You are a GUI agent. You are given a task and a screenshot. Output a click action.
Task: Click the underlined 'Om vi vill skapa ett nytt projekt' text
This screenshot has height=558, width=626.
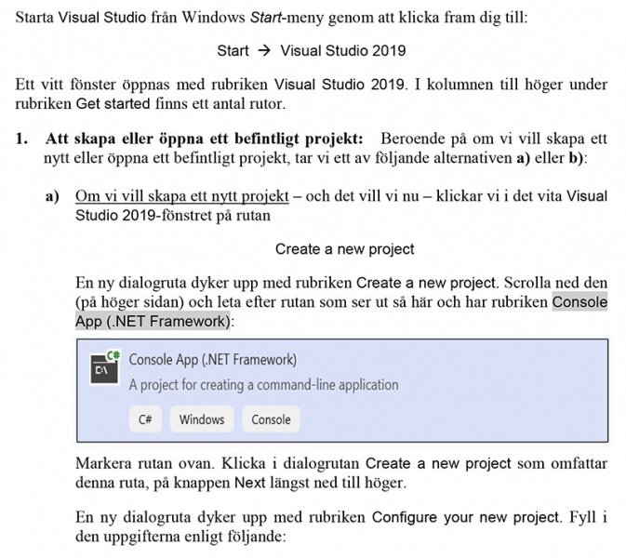[x=182, y=196]
